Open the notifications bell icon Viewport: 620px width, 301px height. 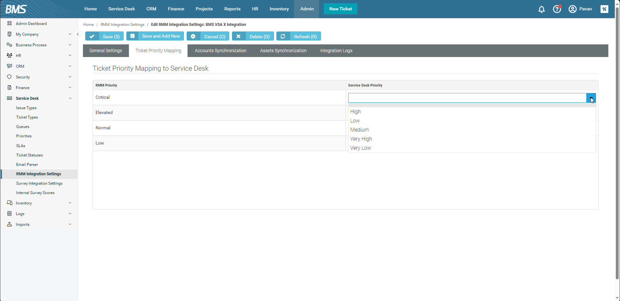click(541, 9)
